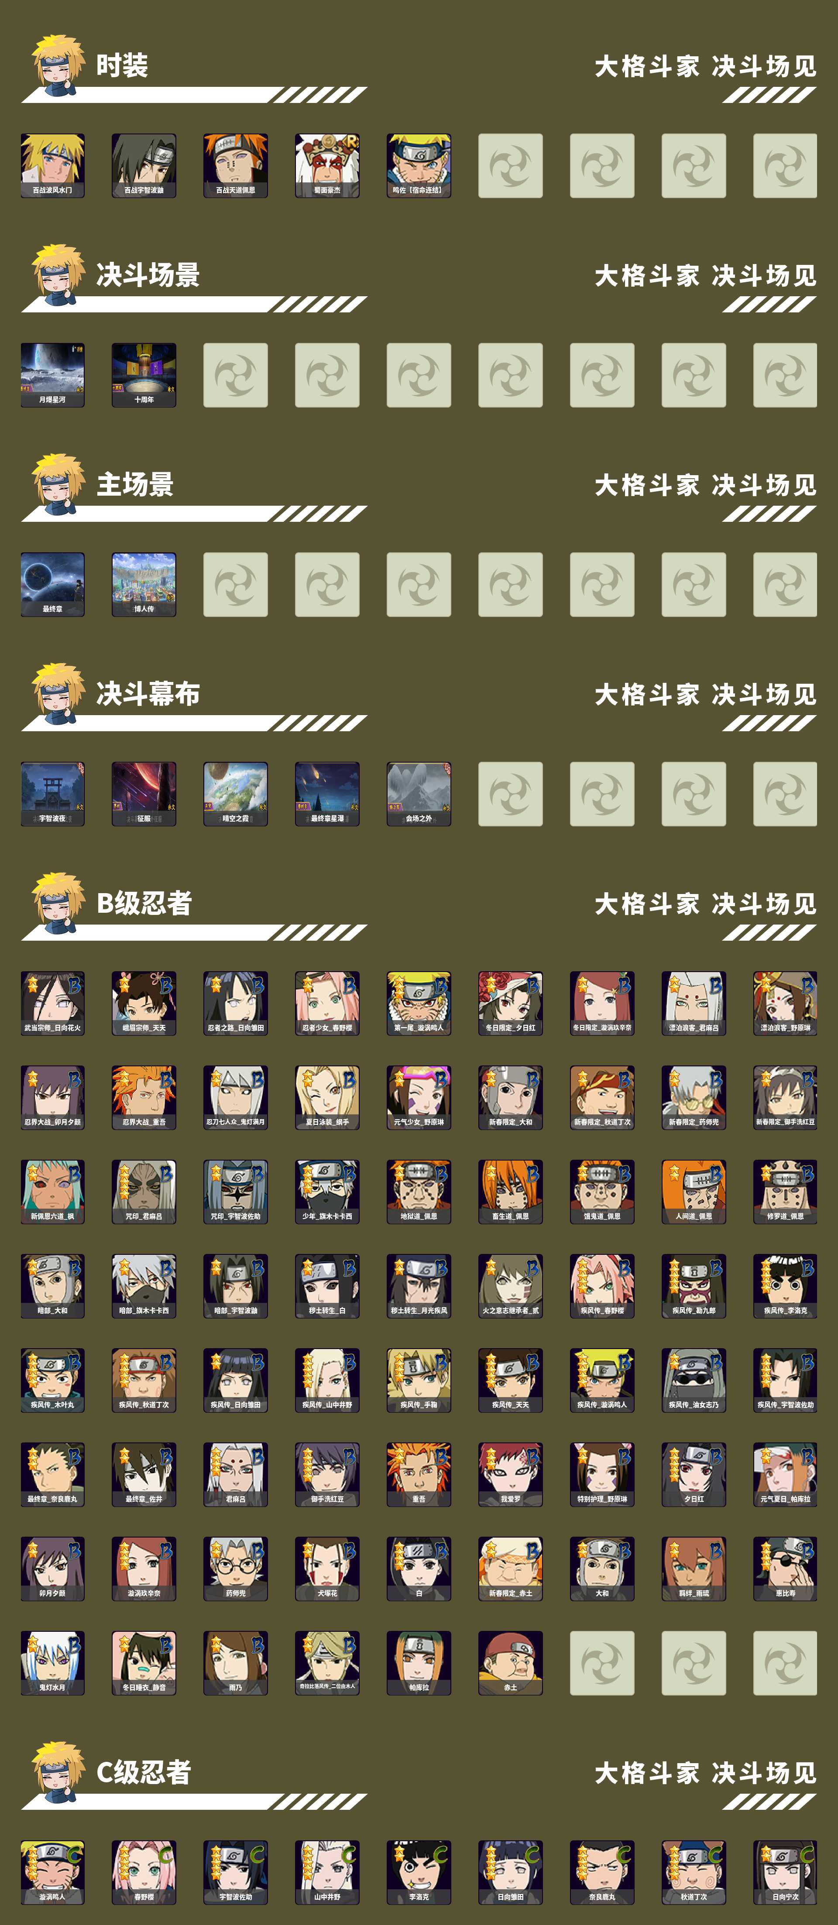The width and height of the screenshot is (838, 1925).
Task: Open the 鸣佐【宿命连结】 costume icon
Action: [419, 166]
